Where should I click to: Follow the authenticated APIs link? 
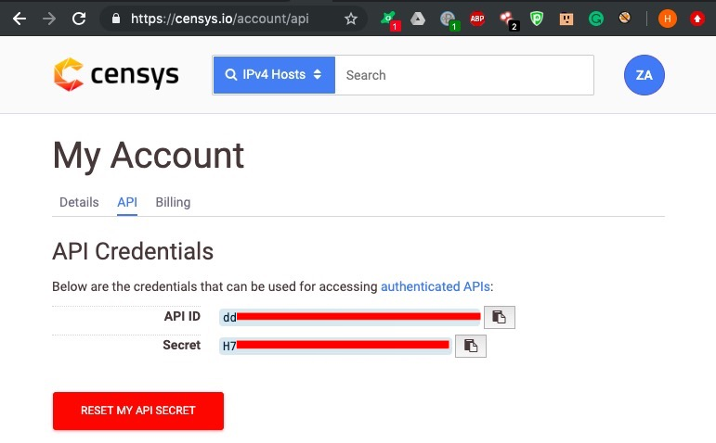(x=436, y=286)
